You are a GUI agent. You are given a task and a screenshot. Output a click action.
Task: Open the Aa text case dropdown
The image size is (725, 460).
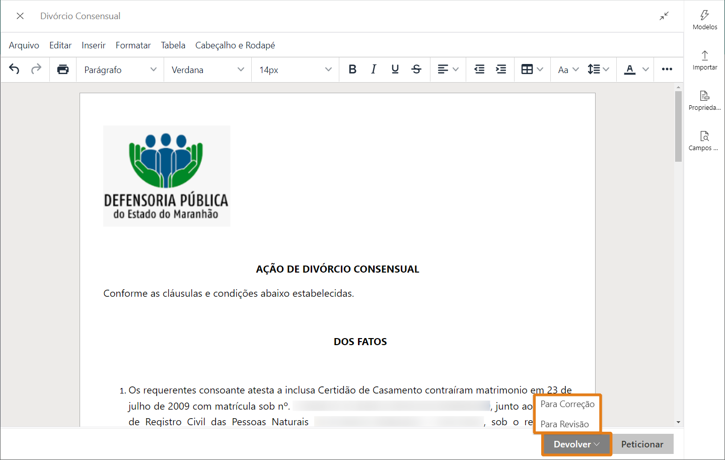click(569, 70)
